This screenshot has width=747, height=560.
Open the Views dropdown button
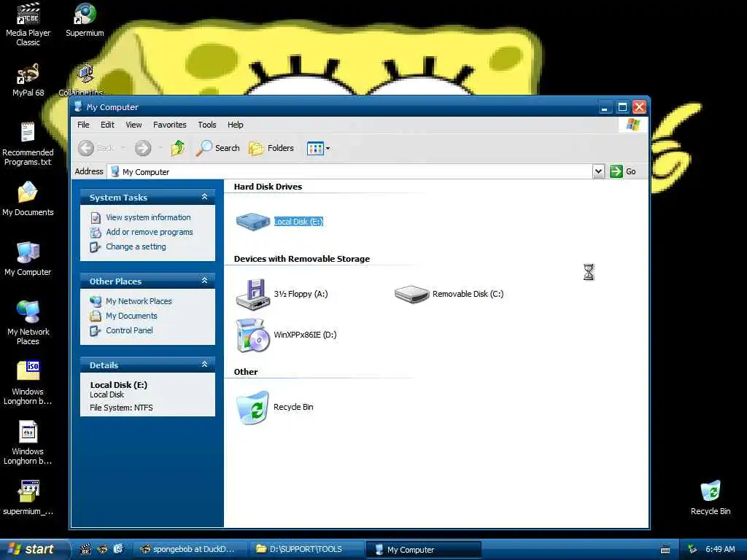[x=318, y=148]
